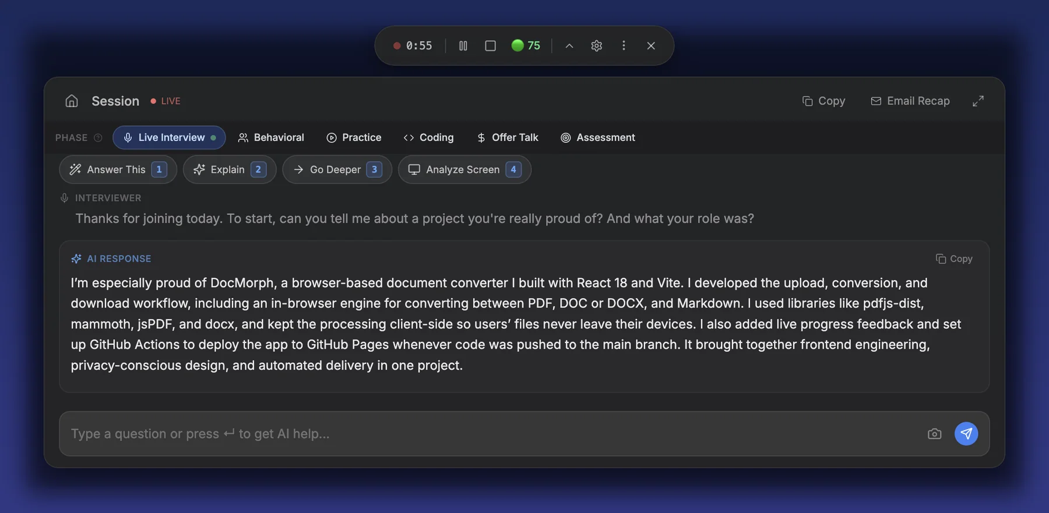
Task: Send an Email Recap of the session
Action: (910, 101)
